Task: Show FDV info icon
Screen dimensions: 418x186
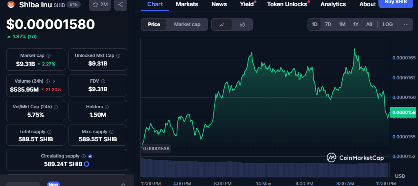Action: 103,81
